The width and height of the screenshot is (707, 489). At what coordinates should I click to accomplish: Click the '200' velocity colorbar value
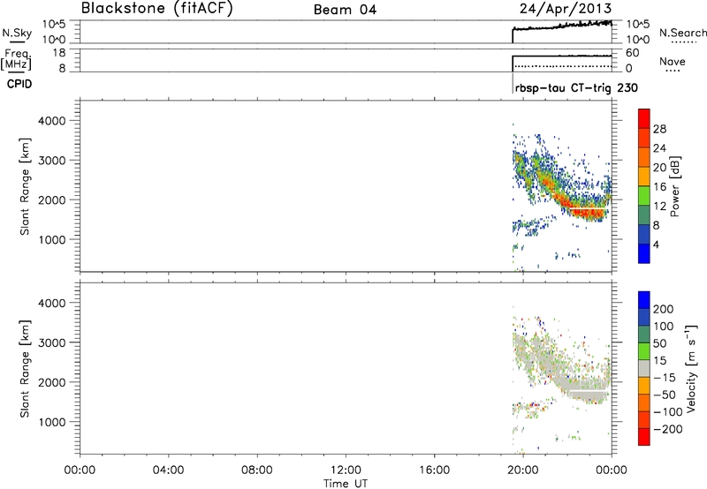pyautogui.click(x=664, y=309)
